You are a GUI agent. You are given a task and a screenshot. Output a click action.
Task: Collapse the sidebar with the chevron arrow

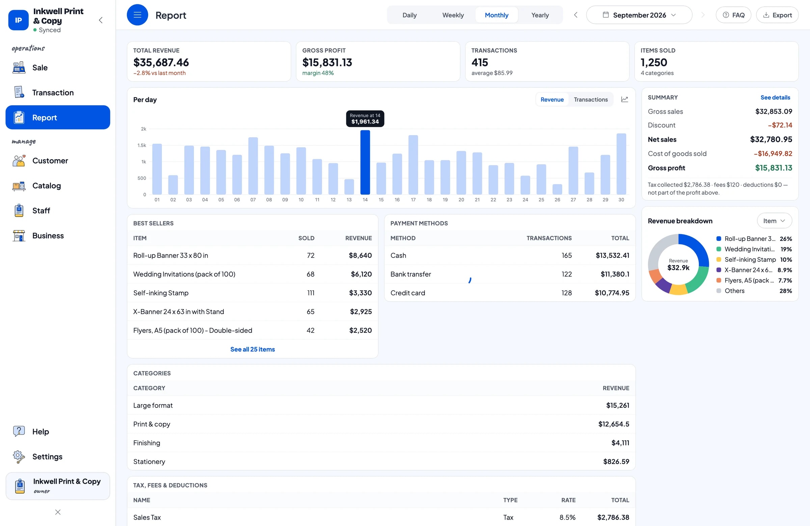(101, 20)
